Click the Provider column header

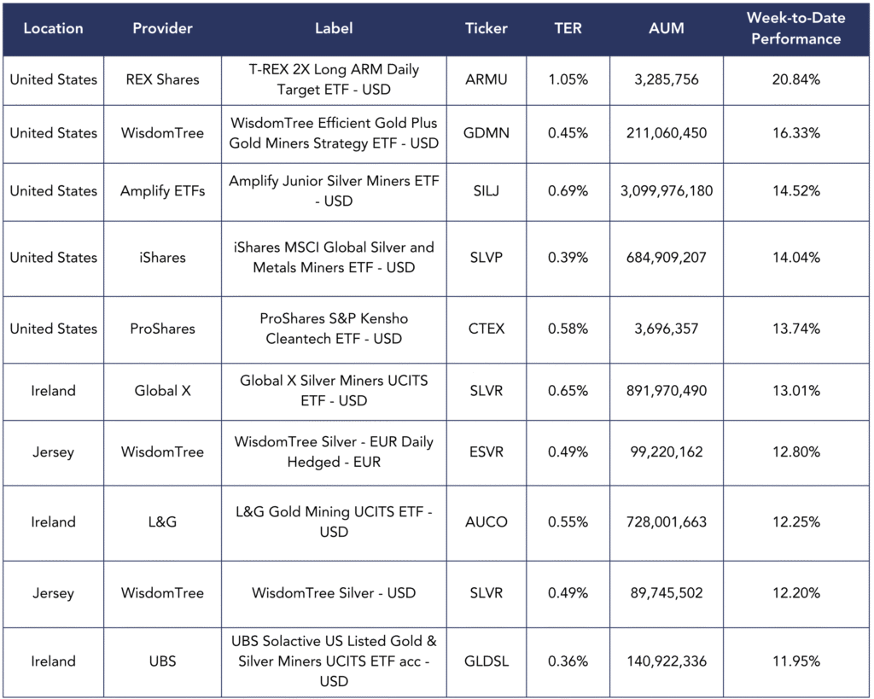pyautogui.click(x=162, y=28)
